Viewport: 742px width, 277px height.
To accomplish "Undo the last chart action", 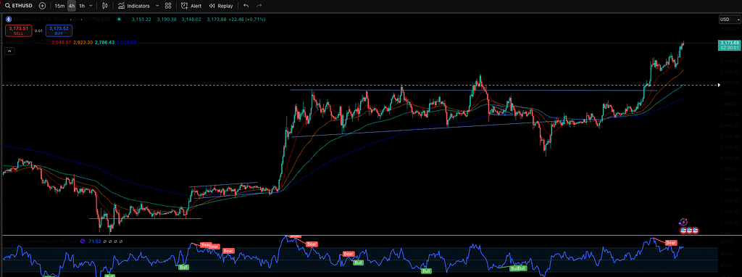I will pos(246,6).
